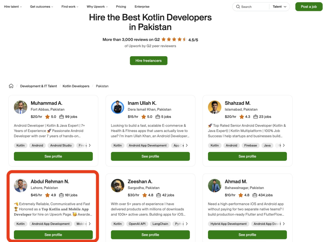Open Shahzad M.'s profile photo
The width and height of the screenshot is (323, 242).
(215, 107)
